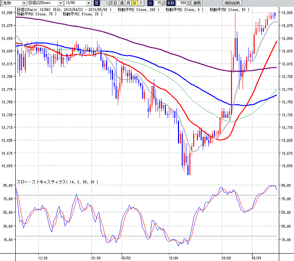
Task: Click the 500 bar count input field
Action: pyautogui.click(x=182, y=3)
